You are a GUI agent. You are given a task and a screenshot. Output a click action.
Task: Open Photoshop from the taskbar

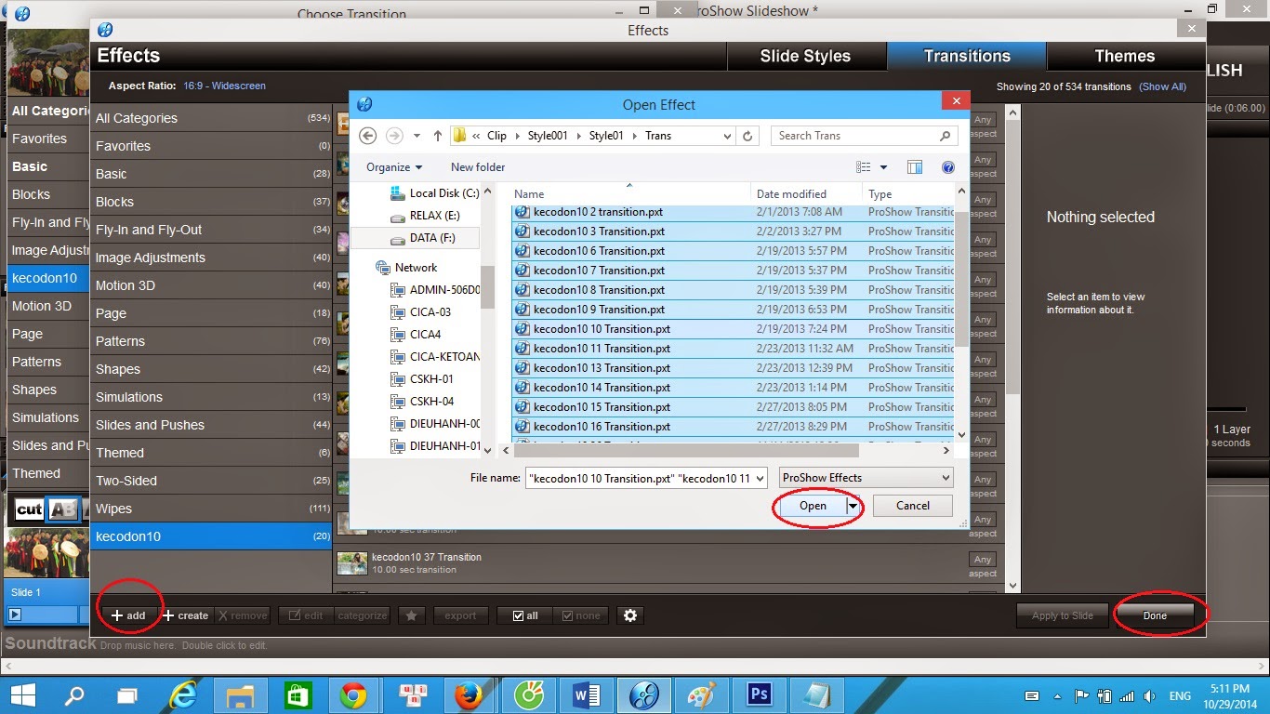click(761, 695)
